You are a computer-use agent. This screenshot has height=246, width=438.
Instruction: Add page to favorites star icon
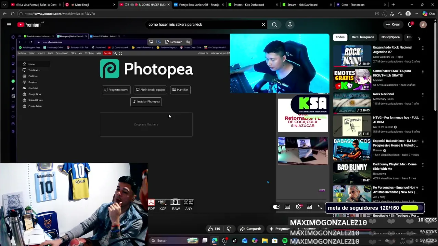tap(384, 14)
